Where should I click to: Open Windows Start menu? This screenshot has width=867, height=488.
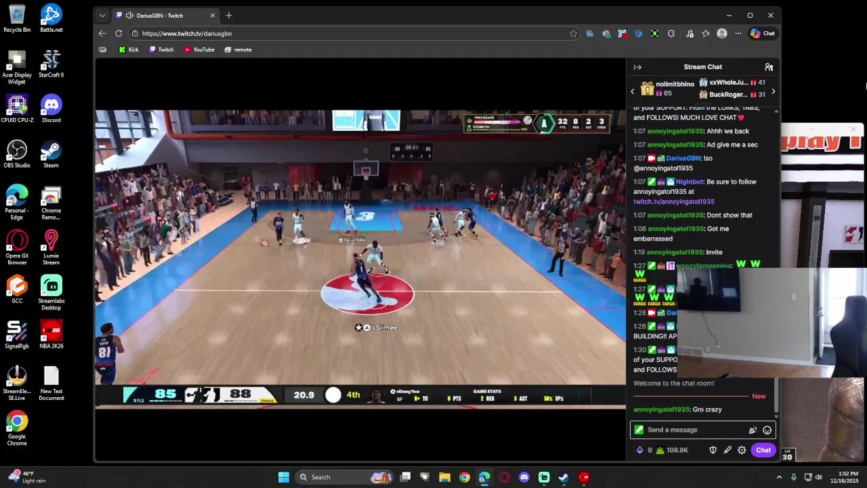coord(284,477)
